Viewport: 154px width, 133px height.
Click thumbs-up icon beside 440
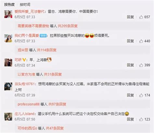click(141, 41)
